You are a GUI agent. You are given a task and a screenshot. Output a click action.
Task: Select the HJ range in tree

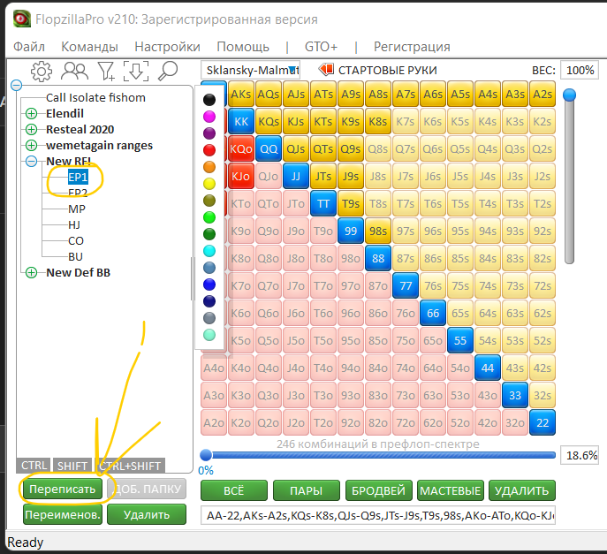click(74, 225)
